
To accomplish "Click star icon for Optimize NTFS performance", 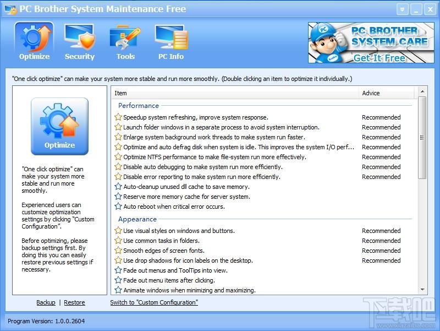I will tap(118, 156).
